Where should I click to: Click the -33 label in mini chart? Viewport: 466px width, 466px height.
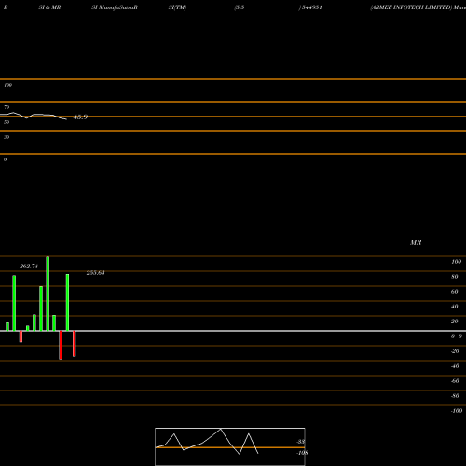(x=301, y=442)
